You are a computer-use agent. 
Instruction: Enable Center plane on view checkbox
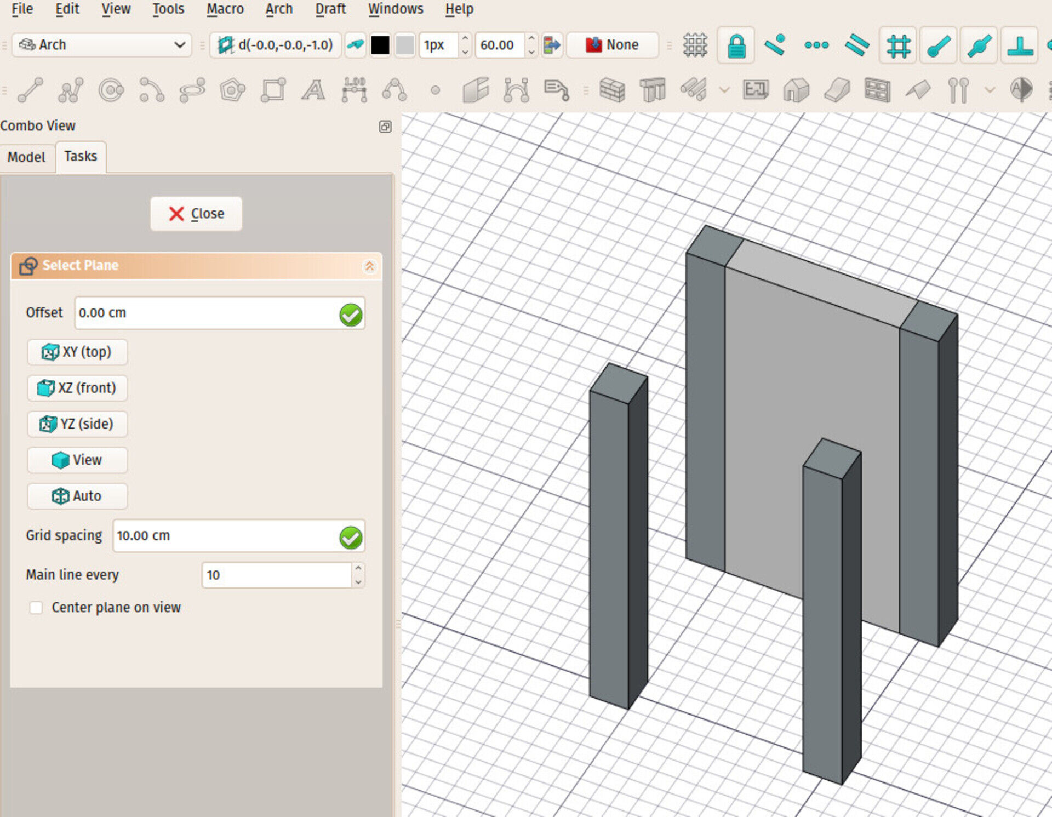pyautogui.click(x=36, y=607)
